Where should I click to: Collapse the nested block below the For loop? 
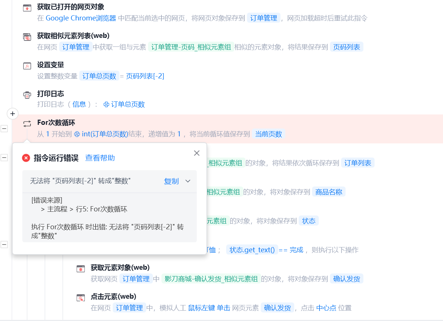4,158
